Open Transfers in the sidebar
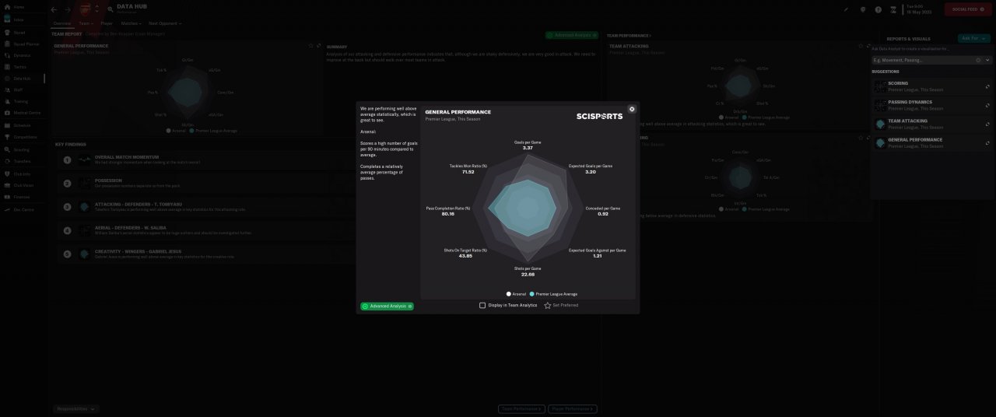Screen dimensions: 996x417 [x=22, y=161]
